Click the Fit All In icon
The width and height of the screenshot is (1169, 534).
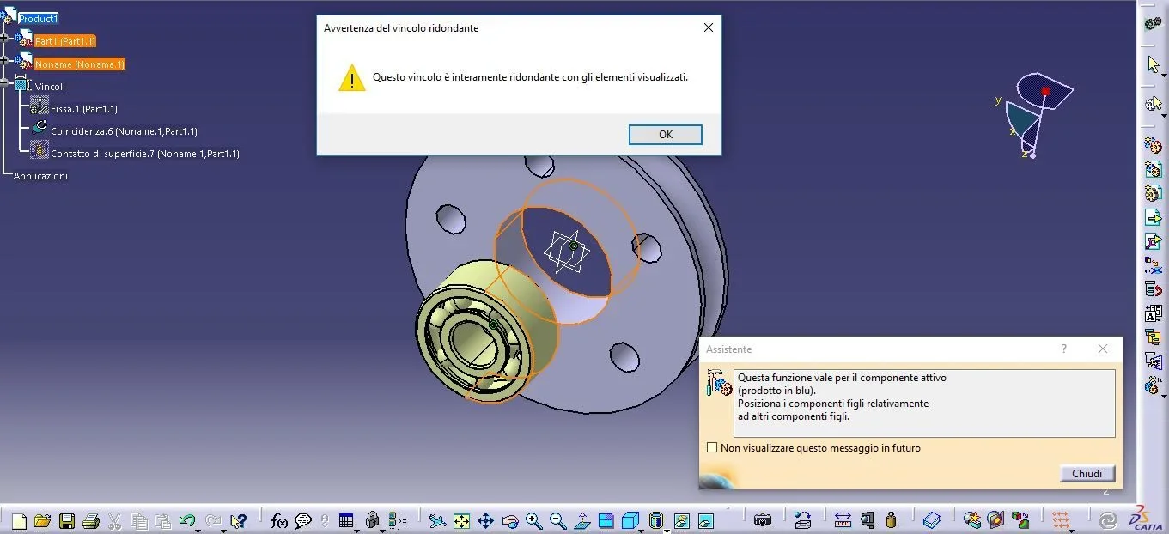point(461,520)
